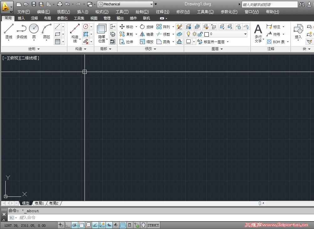Toggle layer on/off lightbulb icon
This screenshot has width=314, height=229.
click(x=188, y=34)
